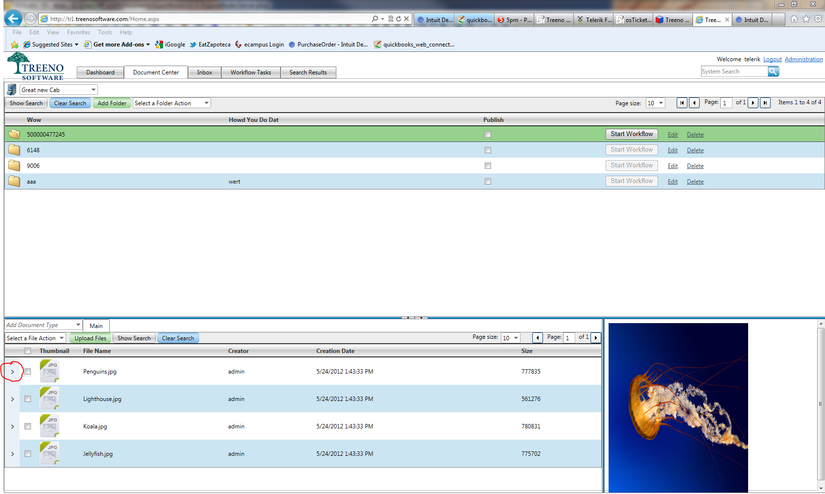The height and width of the screenshot is (494, 825).
Task: Open the Select a Folder Action dropdown
Action: pos(172,103)
